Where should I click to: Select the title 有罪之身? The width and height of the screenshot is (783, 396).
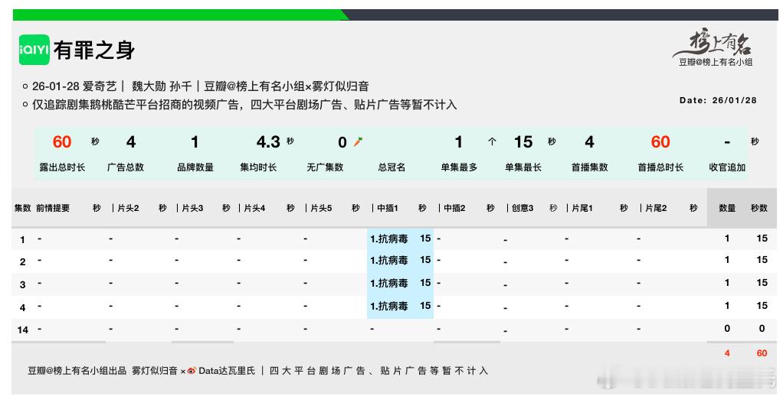click(94, 50)
